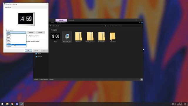Screen dimensions: 188x106
Task: Choose Photos from the screen saver list
Action: pos(16,43)
